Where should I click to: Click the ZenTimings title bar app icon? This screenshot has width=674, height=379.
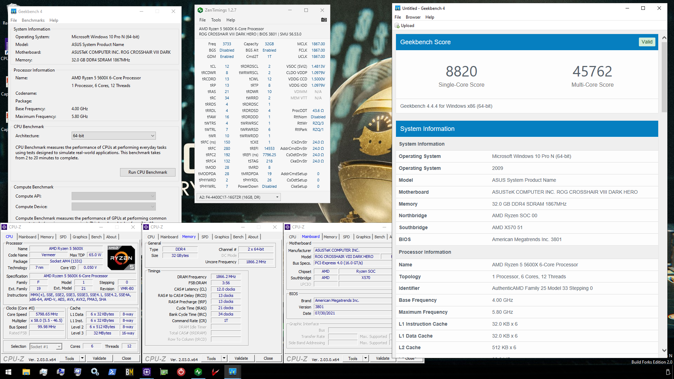coord(200,10)
